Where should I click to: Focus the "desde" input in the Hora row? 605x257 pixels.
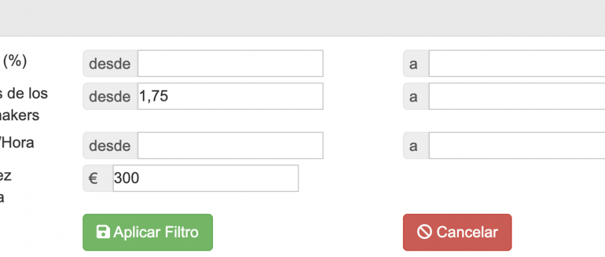(x=230, y=146)
